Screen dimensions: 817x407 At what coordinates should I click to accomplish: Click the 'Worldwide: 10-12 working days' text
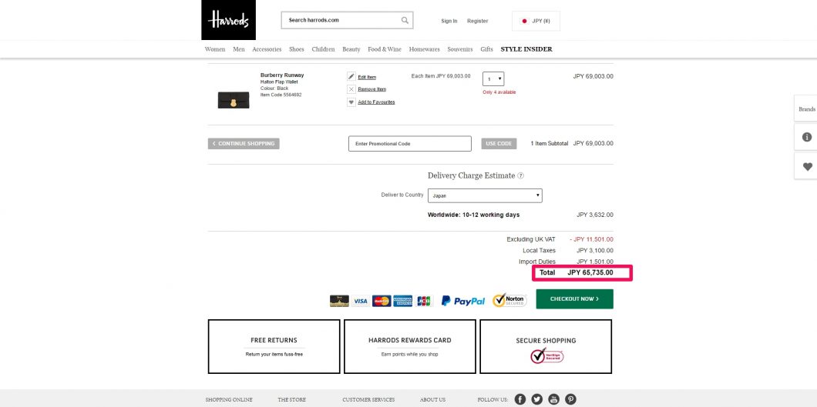point(474,215)
